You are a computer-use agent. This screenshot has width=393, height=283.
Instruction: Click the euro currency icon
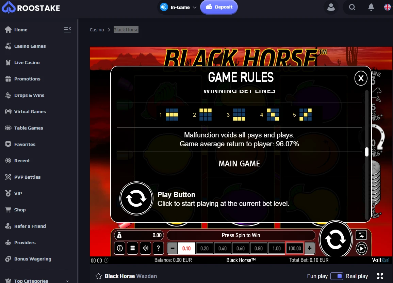[164, 7]
